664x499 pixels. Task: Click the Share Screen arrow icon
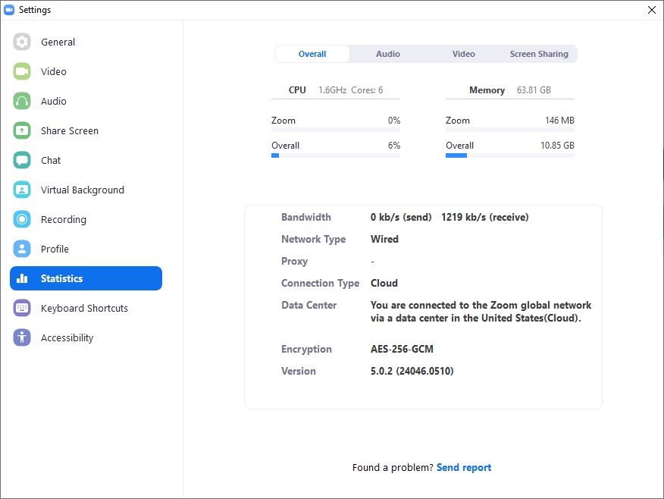(22, 130)
